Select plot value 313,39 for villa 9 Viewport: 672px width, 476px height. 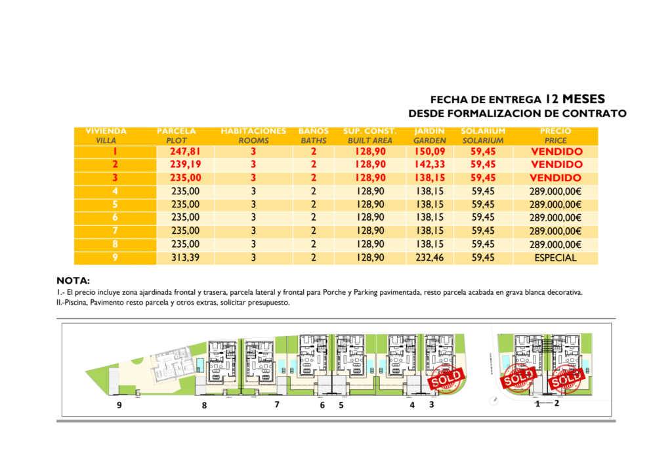pyautogui.click(x=185, y=258)
